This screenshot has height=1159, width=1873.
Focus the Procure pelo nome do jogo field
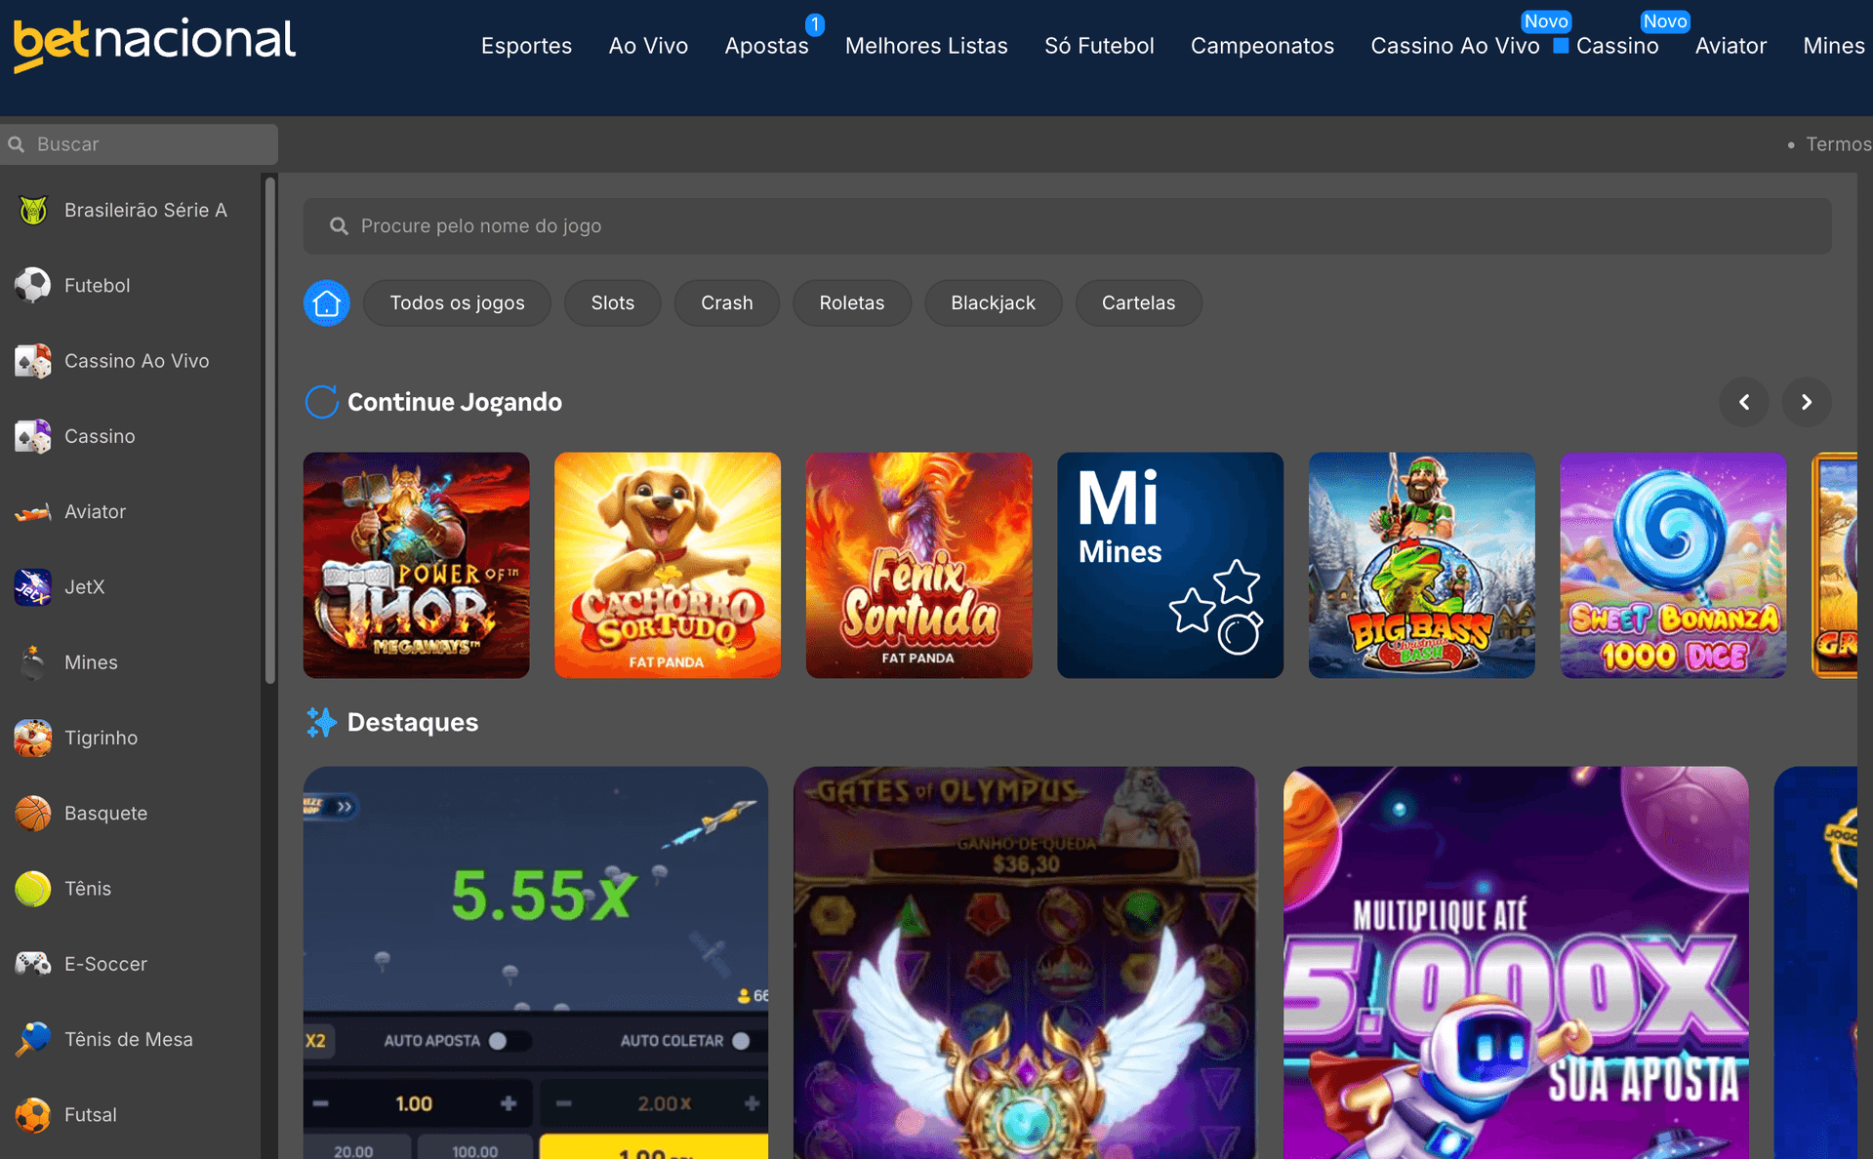pyautogui.click(x=1067, y=226)
